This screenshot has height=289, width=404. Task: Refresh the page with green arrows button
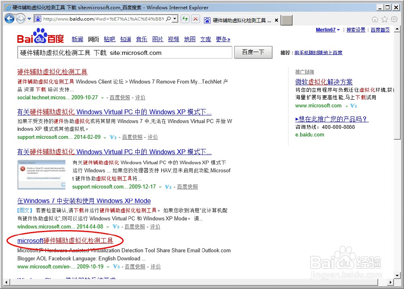[x=185, y=19]
